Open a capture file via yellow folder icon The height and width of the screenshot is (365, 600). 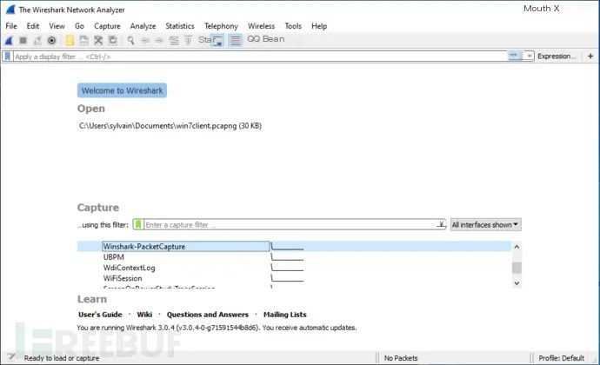tap(70, 40)
